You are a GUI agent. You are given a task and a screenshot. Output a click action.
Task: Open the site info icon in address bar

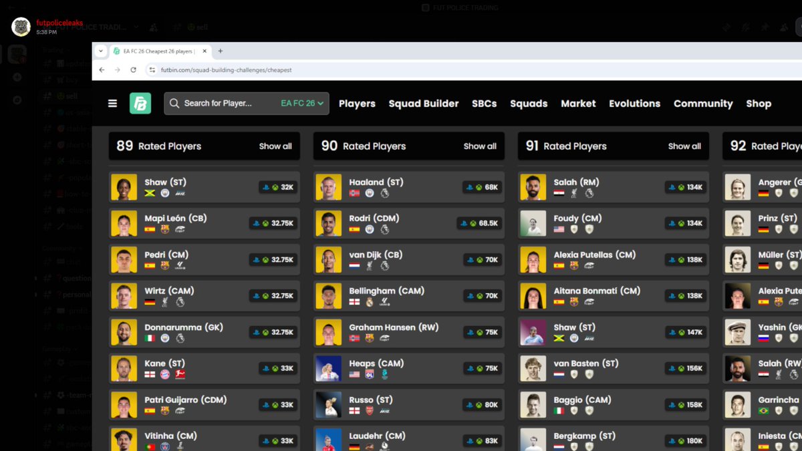click(x=152, y=69)
